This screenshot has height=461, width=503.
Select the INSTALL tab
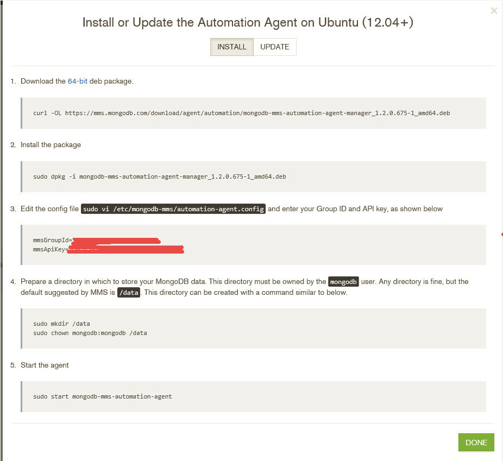(x=231, y=47)
